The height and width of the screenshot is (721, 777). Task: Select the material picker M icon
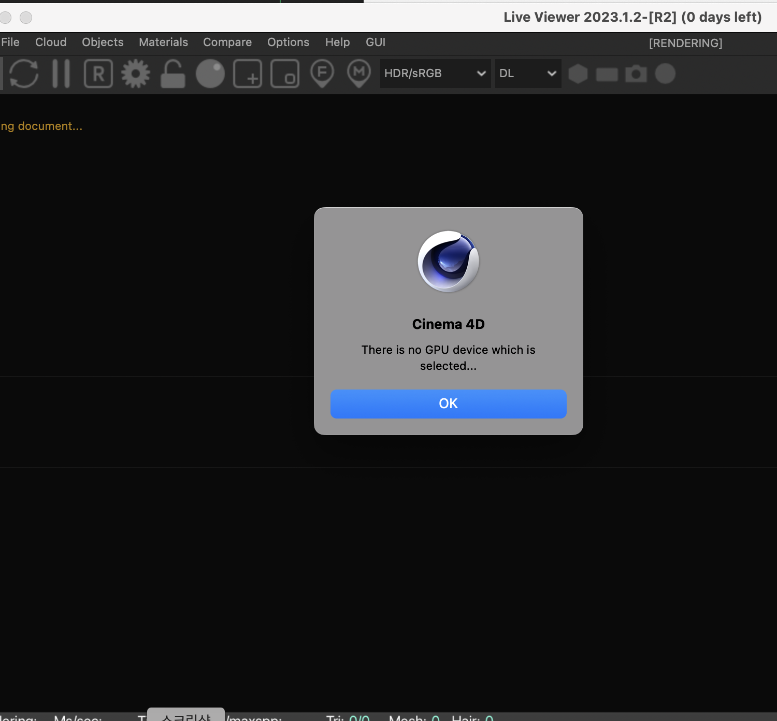click(x=359, y=74)
